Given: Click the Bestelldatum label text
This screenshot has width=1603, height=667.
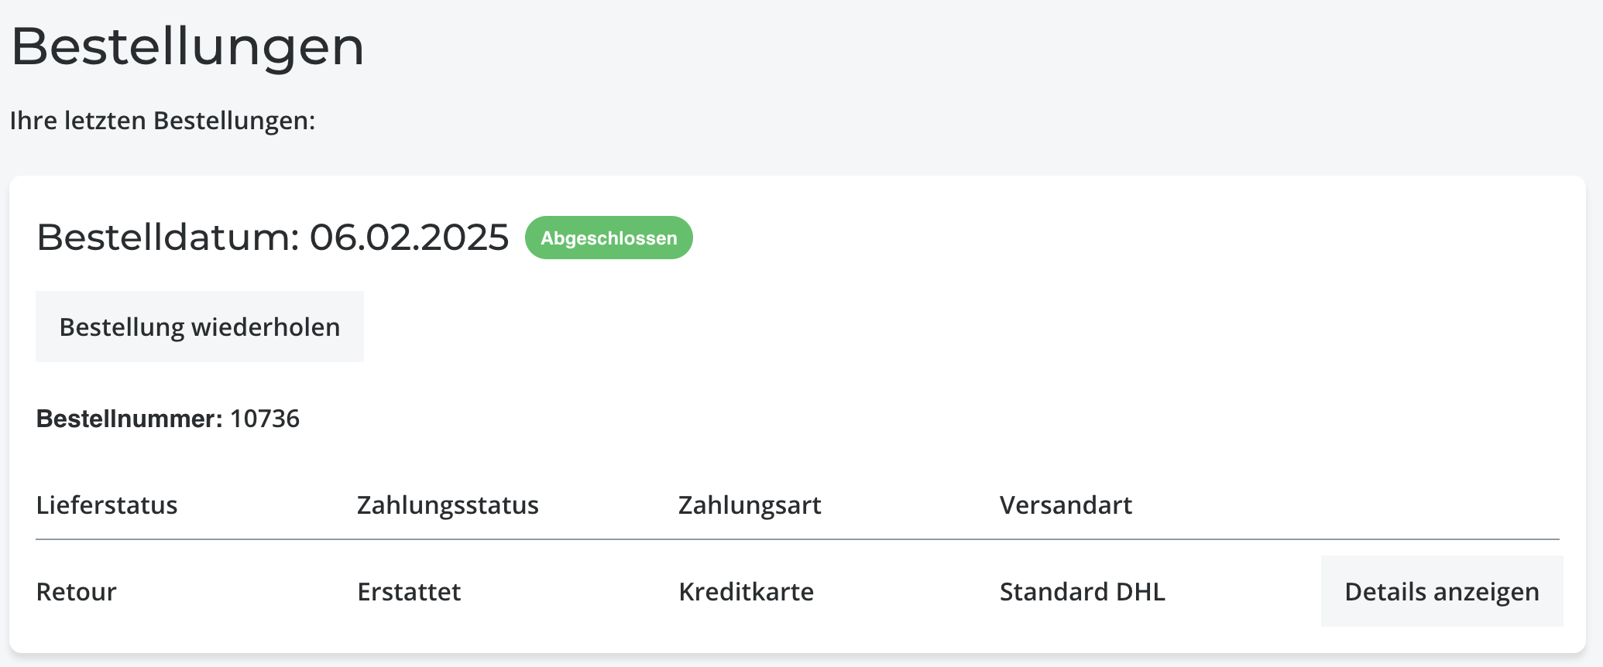Looking at the screenshot, I should pyautogui.click(x=167, y=237).
